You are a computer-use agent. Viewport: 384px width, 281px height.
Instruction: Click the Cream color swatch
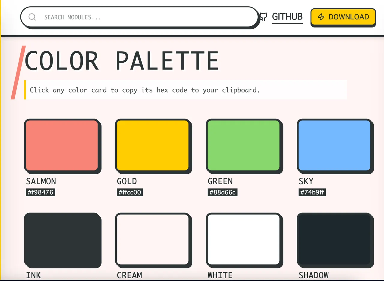(x=153, y=239)
